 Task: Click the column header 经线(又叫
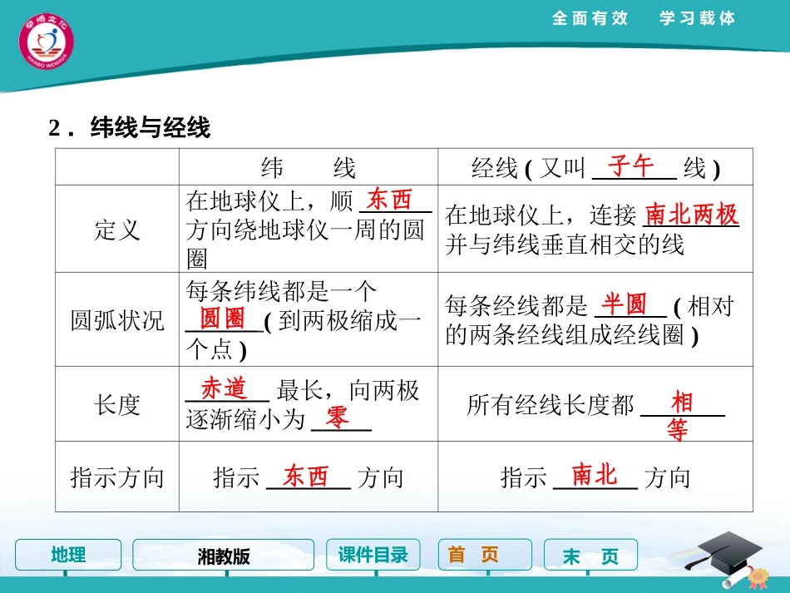click(x=528, y=168)
